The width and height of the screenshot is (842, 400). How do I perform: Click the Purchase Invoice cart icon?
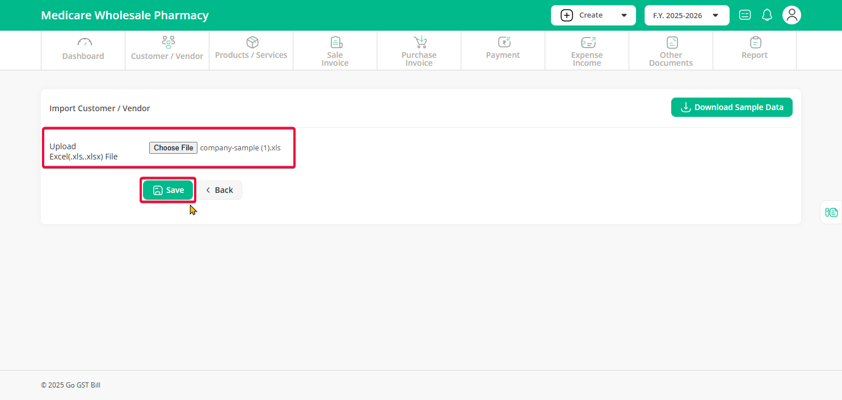pyautogui.click(x=419, y=42)
